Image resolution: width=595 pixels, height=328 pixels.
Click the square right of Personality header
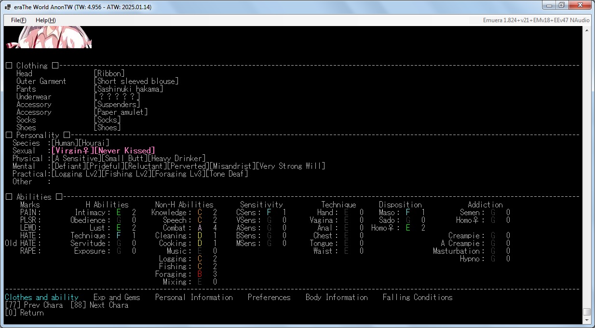(67, 135)
